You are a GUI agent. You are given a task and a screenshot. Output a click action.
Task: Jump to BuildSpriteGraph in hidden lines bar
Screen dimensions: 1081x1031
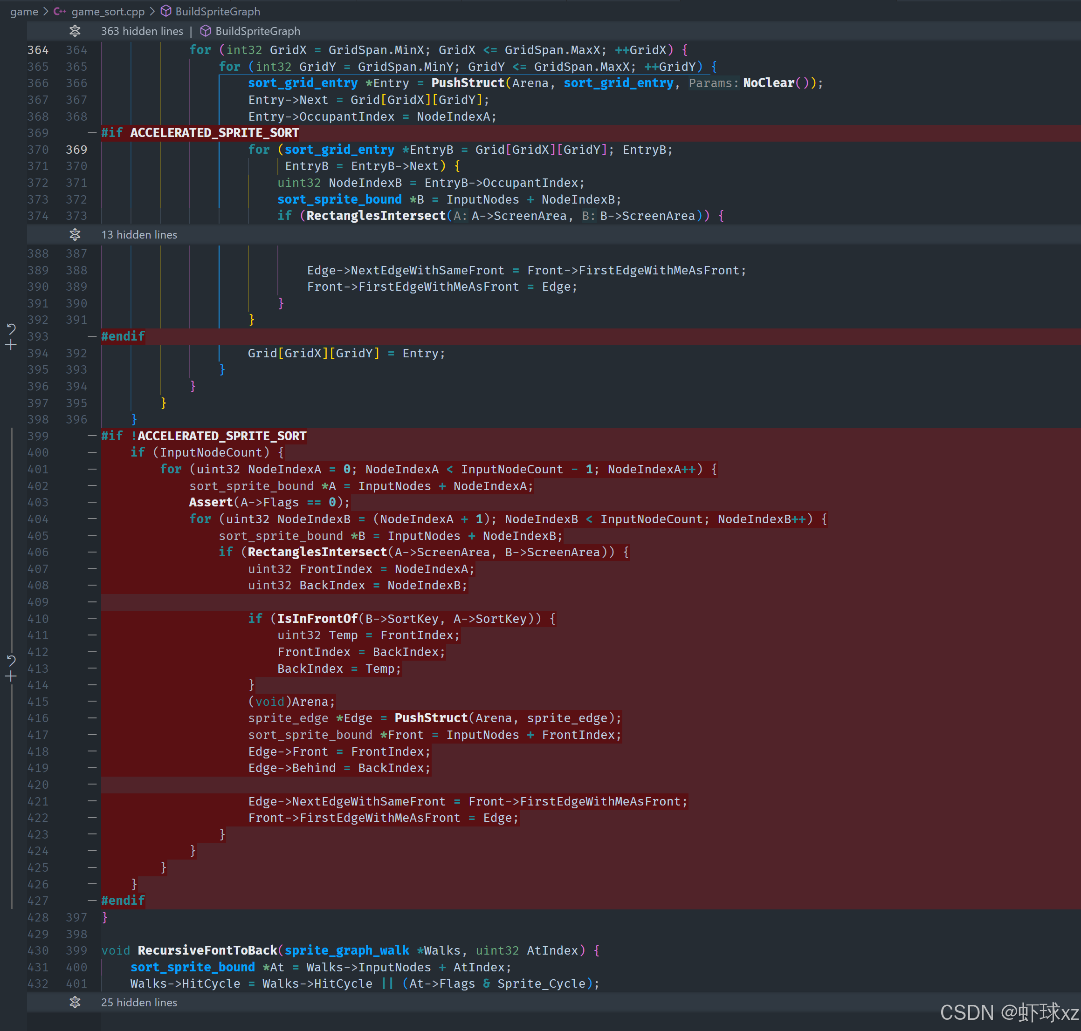[x=257, y=31]
